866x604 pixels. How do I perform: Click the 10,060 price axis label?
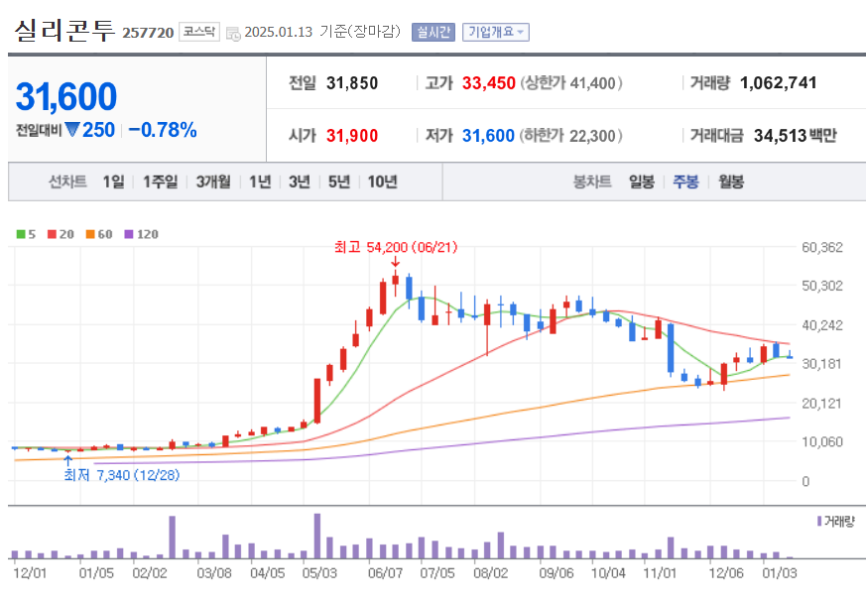[821, 441]
